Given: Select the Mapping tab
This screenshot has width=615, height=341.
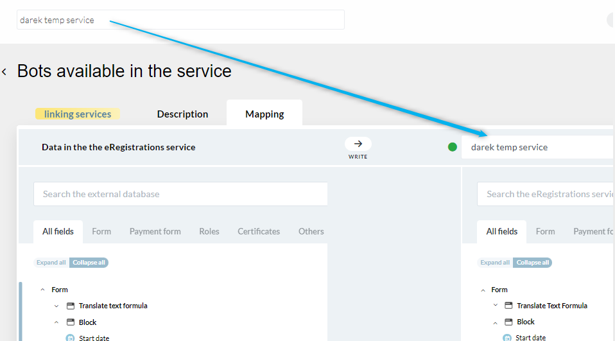Looking at the screenshot, I should pos(264,114).
